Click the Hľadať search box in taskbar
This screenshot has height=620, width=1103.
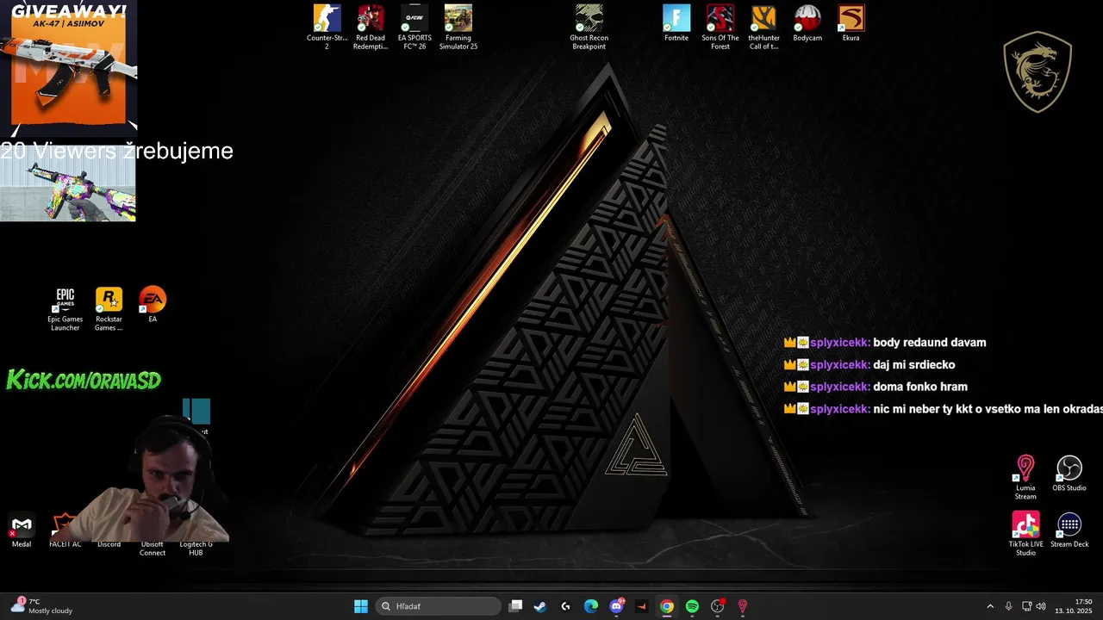(x=439, y=606)
